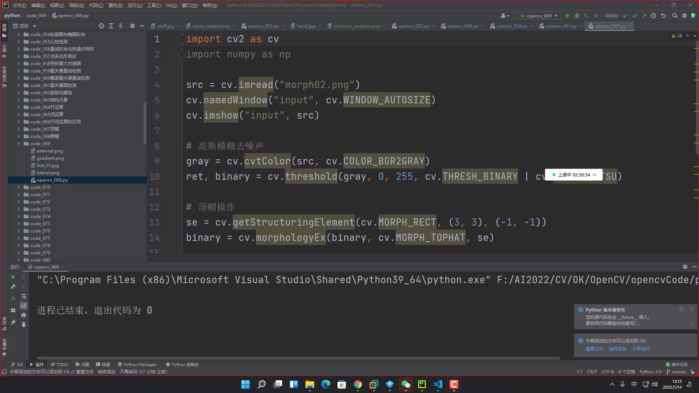This screenshot has height=393, width=699.
Task: Switch to the opencv_055.py editor tab
Action: (413, 26)
